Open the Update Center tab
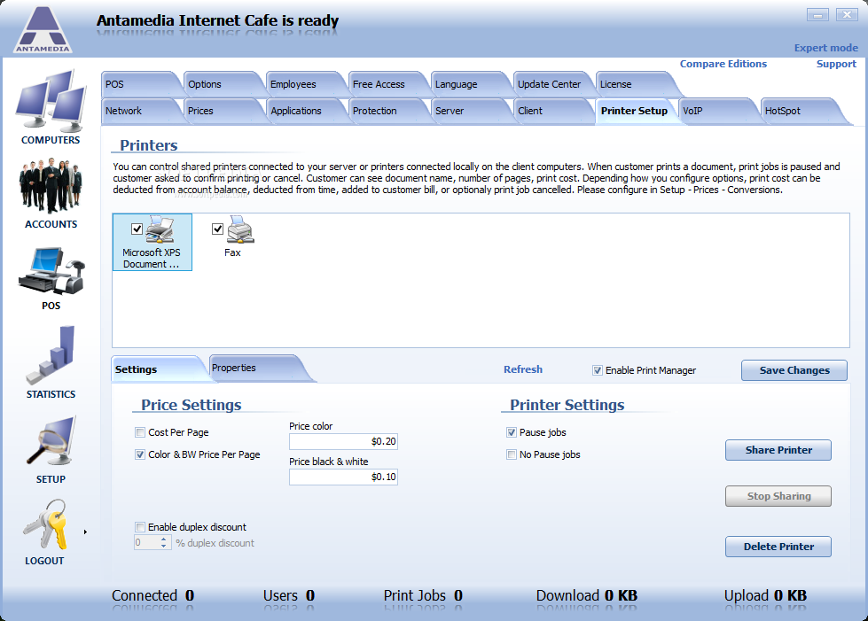 tap(551, 84)
